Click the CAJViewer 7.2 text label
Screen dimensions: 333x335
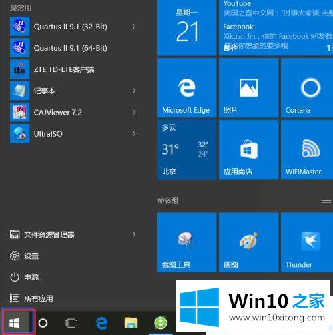pyautogui.click(x=58, y=113)
